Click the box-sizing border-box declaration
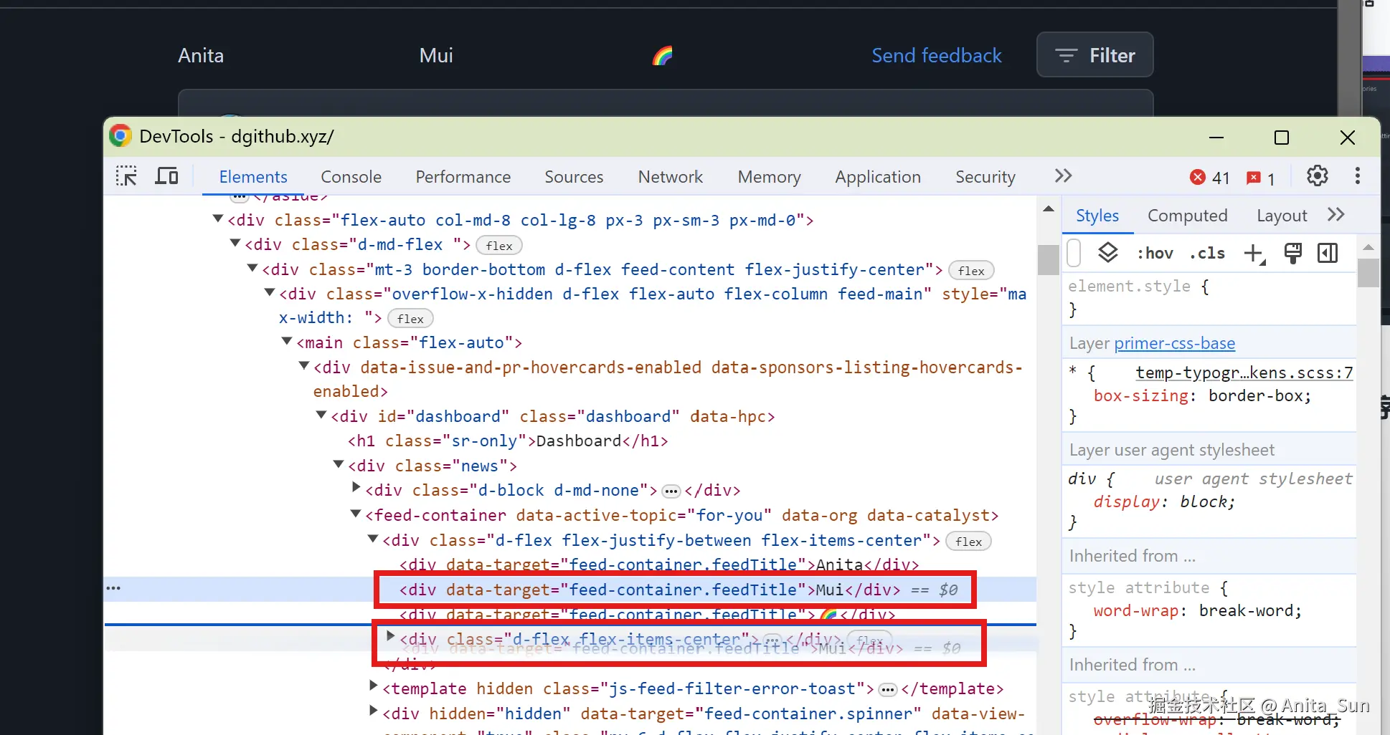The image size is (1390, 735). point(1202,395)
